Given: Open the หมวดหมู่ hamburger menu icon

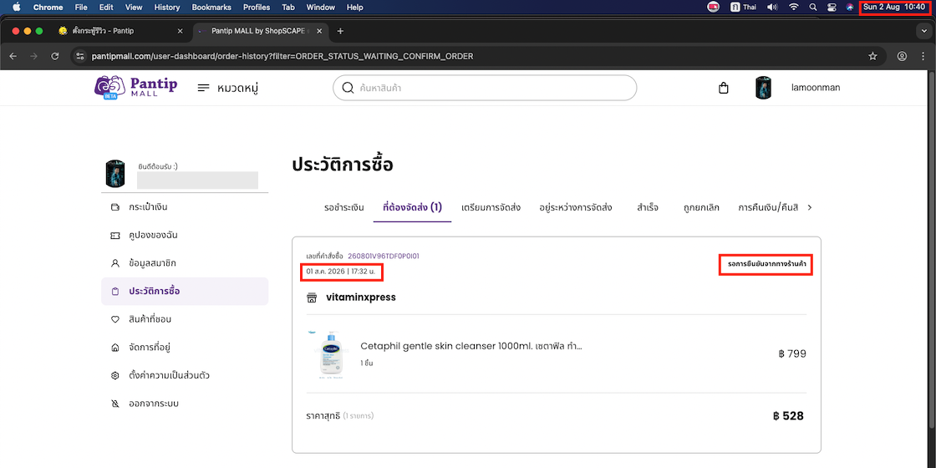Looking at the screenshot, I should click(x=204, y=89).
